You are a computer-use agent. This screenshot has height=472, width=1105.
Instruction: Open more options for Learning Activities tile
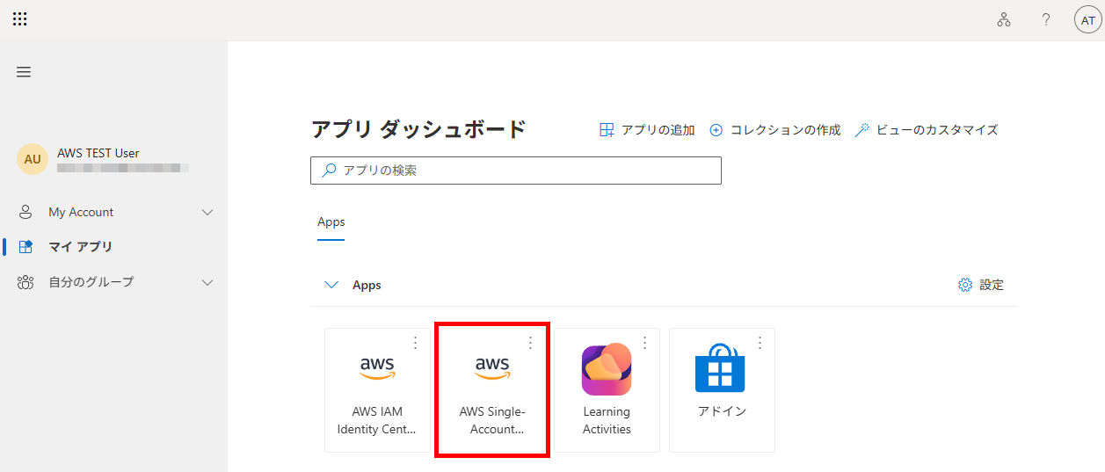[644, 343]
